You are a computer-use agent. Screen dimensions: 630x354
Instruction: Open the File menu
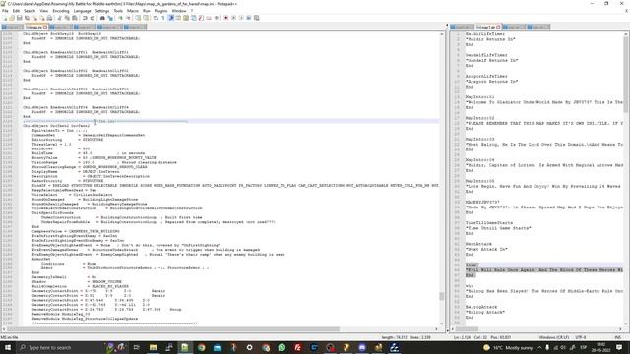pos(5,11)
